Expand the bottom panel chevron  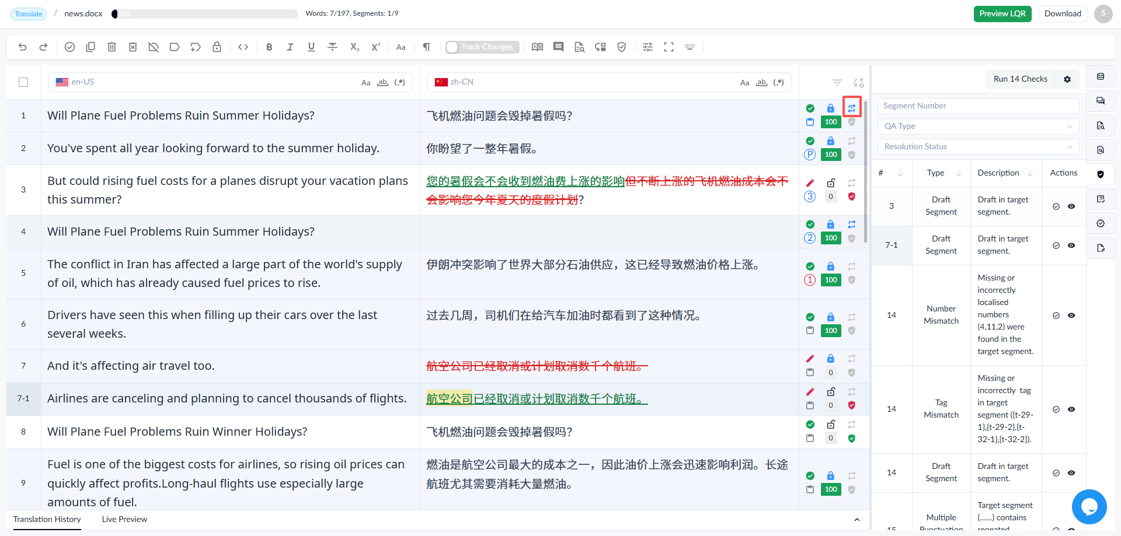pos(857,520)
